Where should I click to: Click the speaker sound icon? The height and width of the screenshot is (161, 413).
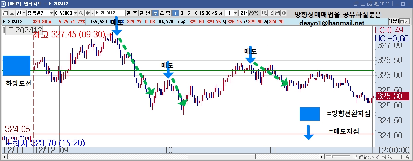[x=88, y=13]
